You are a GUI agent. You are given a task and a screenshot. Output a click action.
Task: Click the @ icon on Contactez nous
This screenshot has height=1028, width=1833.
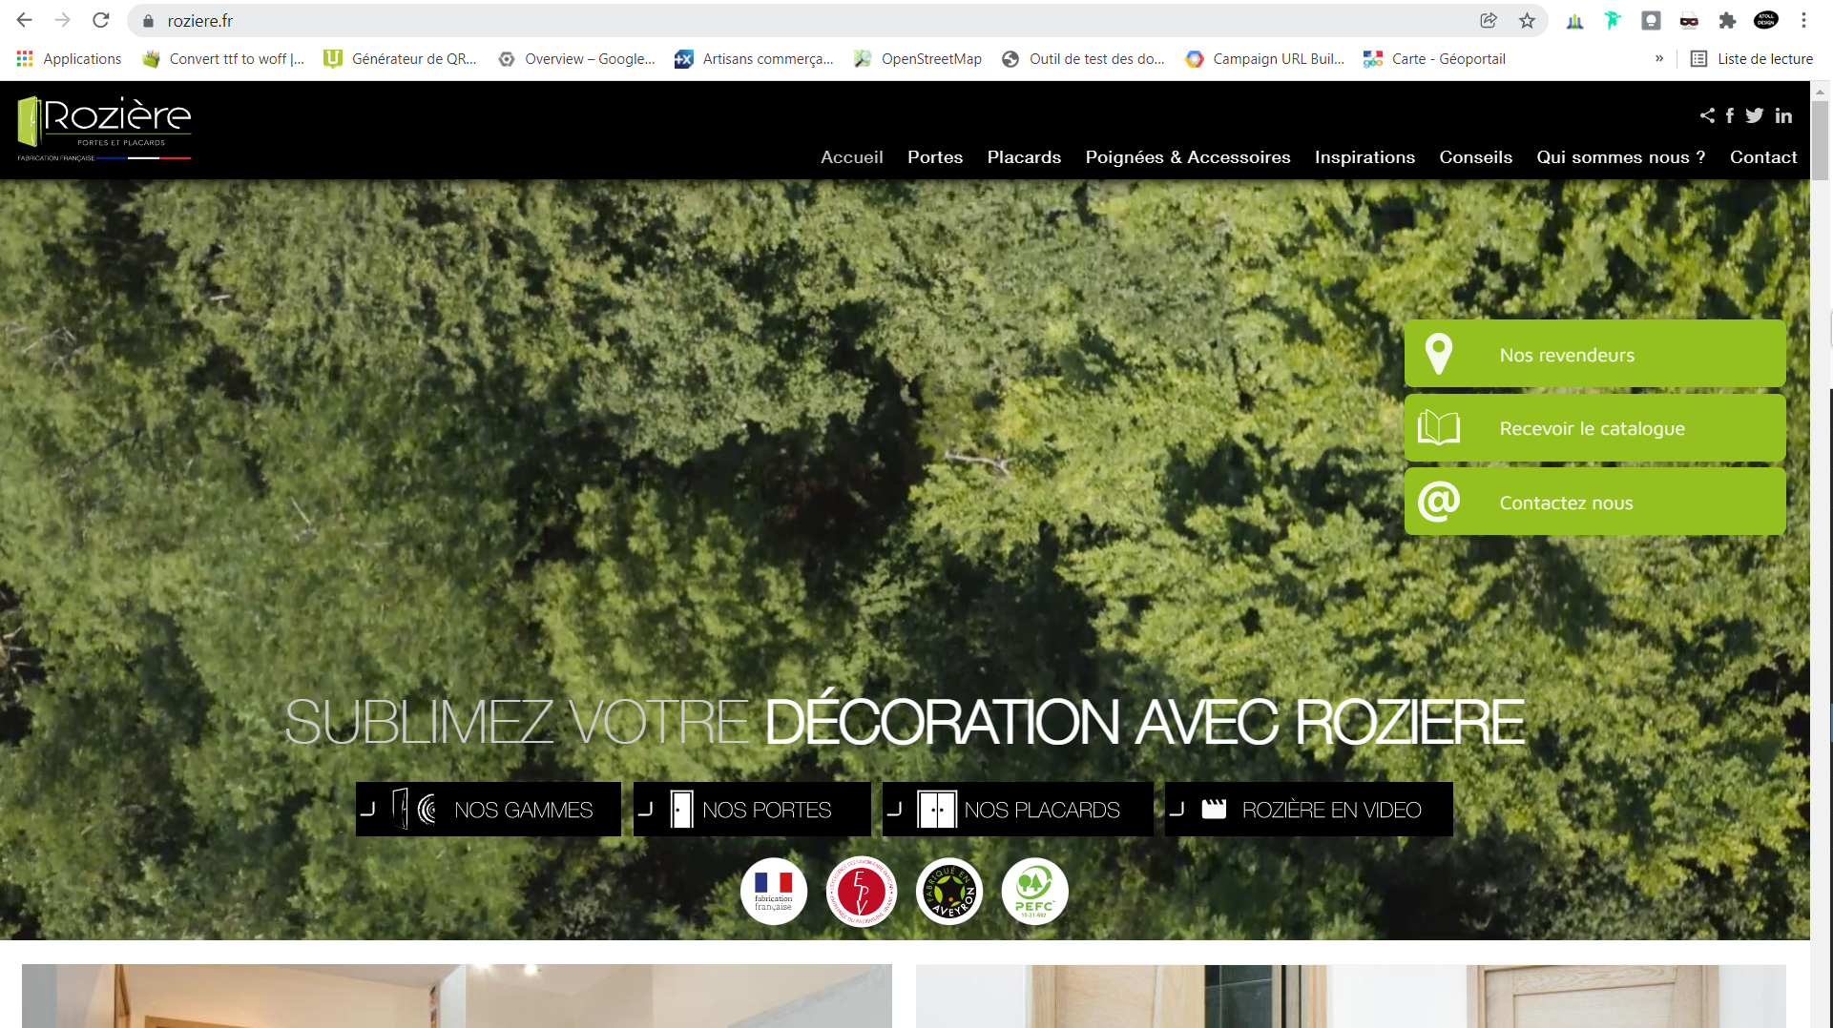click(x=1439, y=502)
